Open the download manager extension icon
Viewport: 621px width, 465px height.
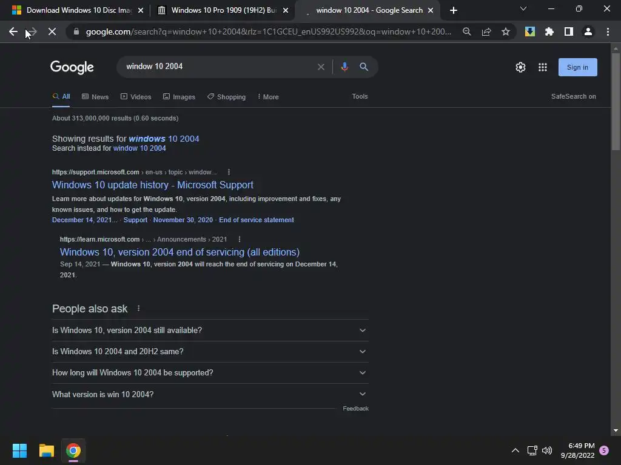point(530,31)
